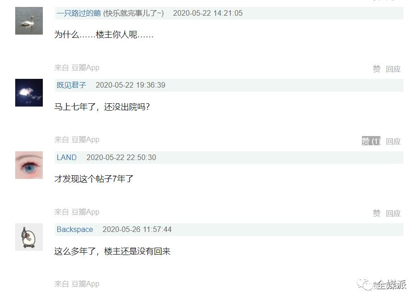Click the 全媒派 WeChat watermark logo
Viewport: 420px width, 303px height.
[382, 285]
